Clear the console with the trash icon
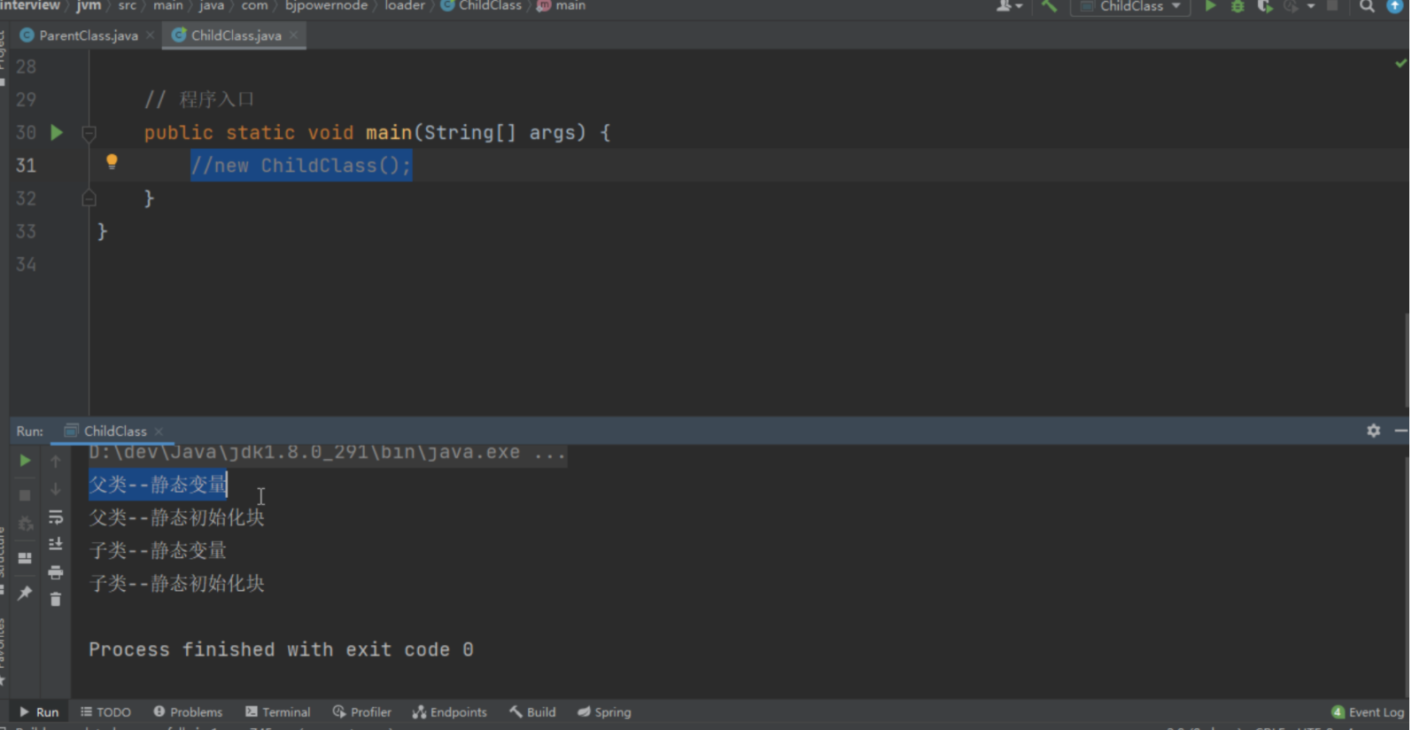This screenshot has width=1412, height=730. pos(56,600)
